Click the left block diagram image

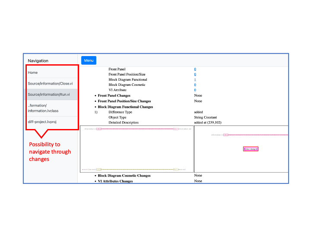[x=136, y=149]
